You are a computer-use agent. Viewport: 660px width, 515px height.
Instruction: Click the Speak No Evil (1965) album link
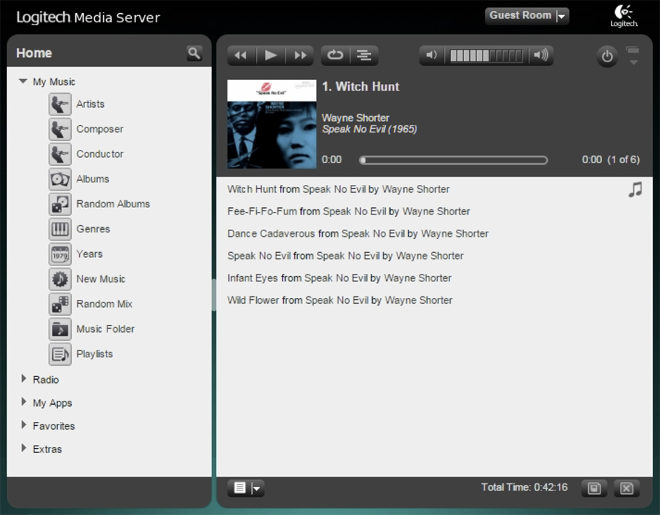click(x=370, y=129)
